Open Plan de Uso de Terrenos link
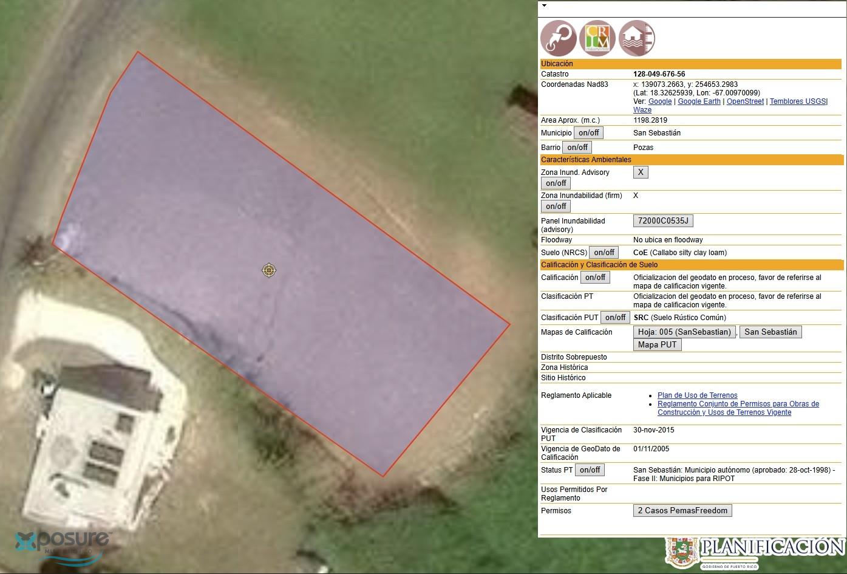Screen dimensions: 847x574 [x=697, y=395]
